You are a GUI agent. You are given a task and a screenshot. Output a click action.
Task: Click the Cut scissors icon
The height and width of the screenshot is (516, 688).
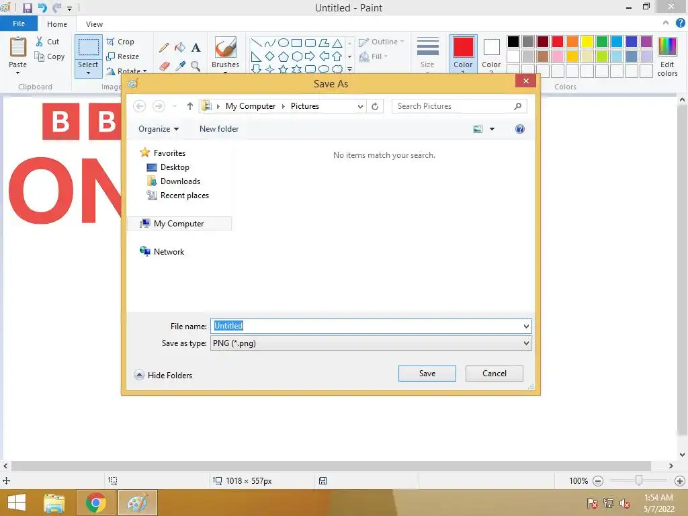coord(40,42)
